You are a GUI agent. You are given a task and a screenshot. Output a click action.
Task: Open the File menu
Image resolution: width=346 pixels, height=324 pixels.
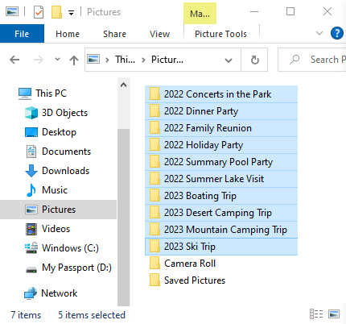[22, 34]
